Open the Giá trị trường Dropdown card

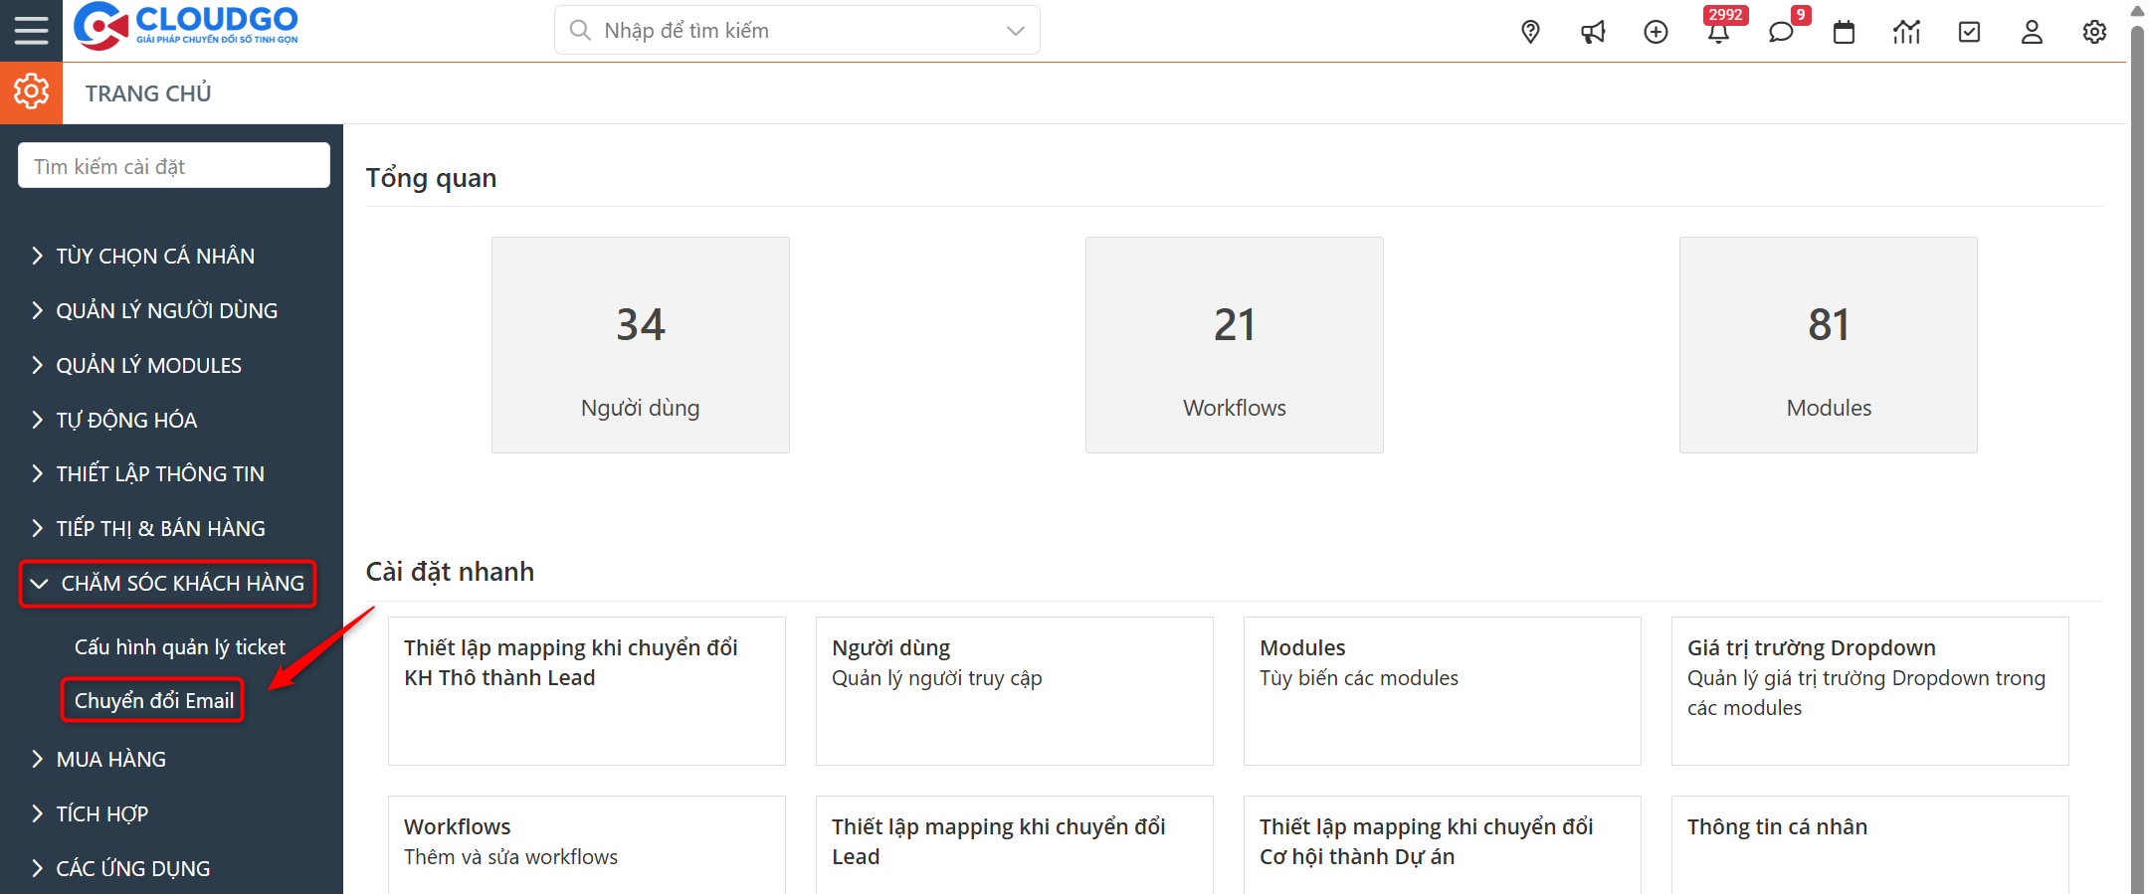click(x=1869, y=690)
